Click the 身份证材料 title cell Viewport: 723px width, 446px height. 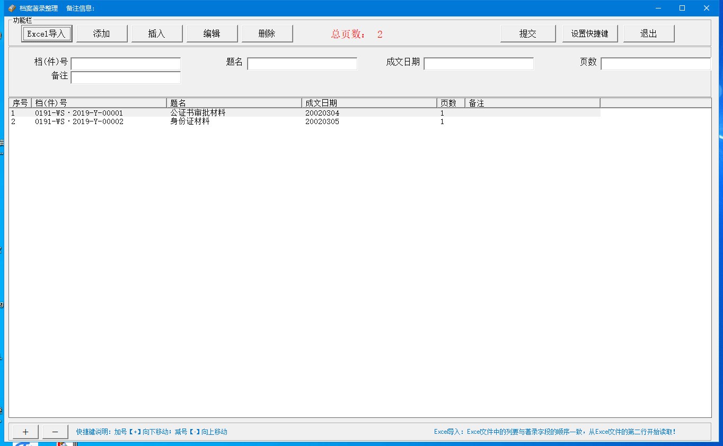pyautogui.click(x=190, y=121)
